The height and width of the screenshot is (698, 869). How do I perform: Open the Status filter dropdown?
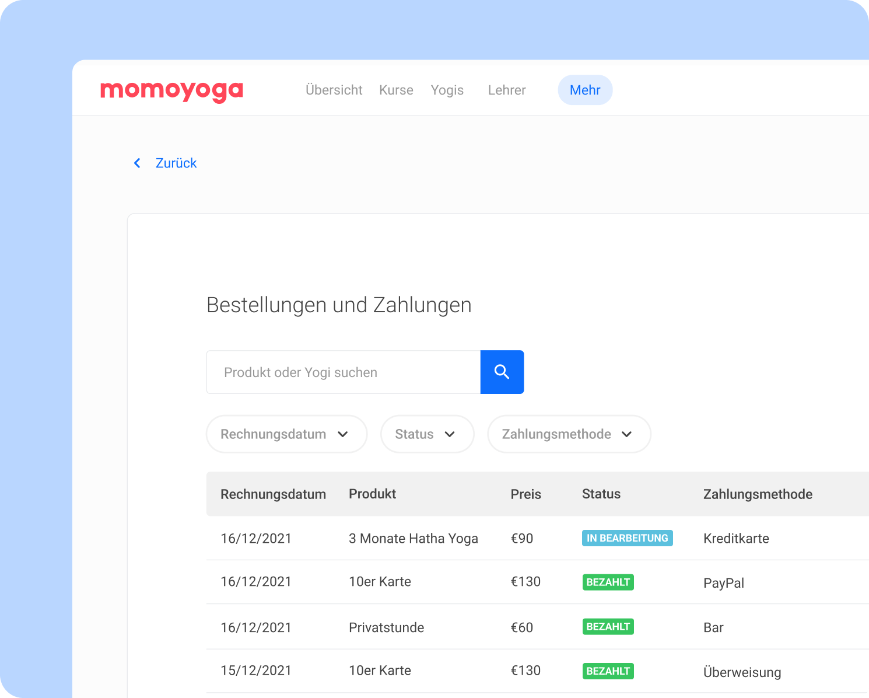pyautogui.click(x=426, y=434)
